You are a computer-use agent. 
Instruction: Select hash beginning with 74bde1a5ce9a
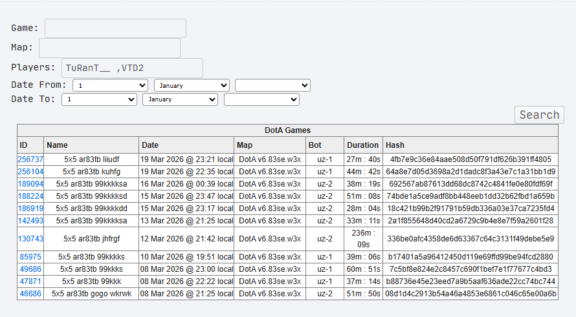(471, 196)
